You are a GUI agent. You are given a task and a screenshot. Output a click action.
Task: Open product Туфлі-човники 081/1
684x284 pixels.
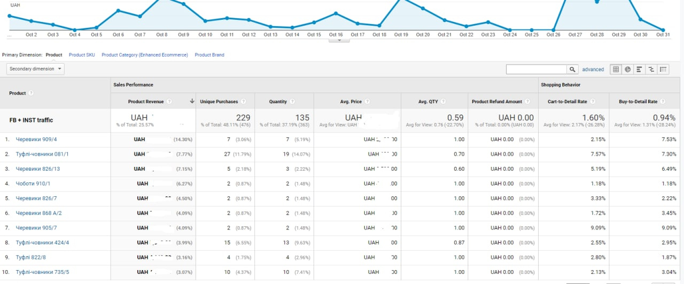tap(42, 154)
